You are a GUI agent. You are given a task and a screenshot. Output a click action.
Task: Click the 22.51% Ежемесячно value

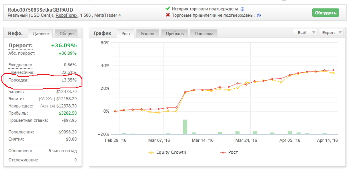(69, 72)
